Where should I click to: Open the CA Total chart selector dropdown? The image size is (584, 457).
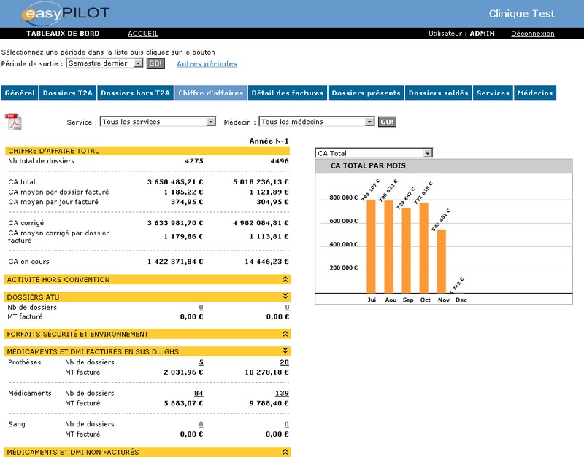tap(428, 153)
